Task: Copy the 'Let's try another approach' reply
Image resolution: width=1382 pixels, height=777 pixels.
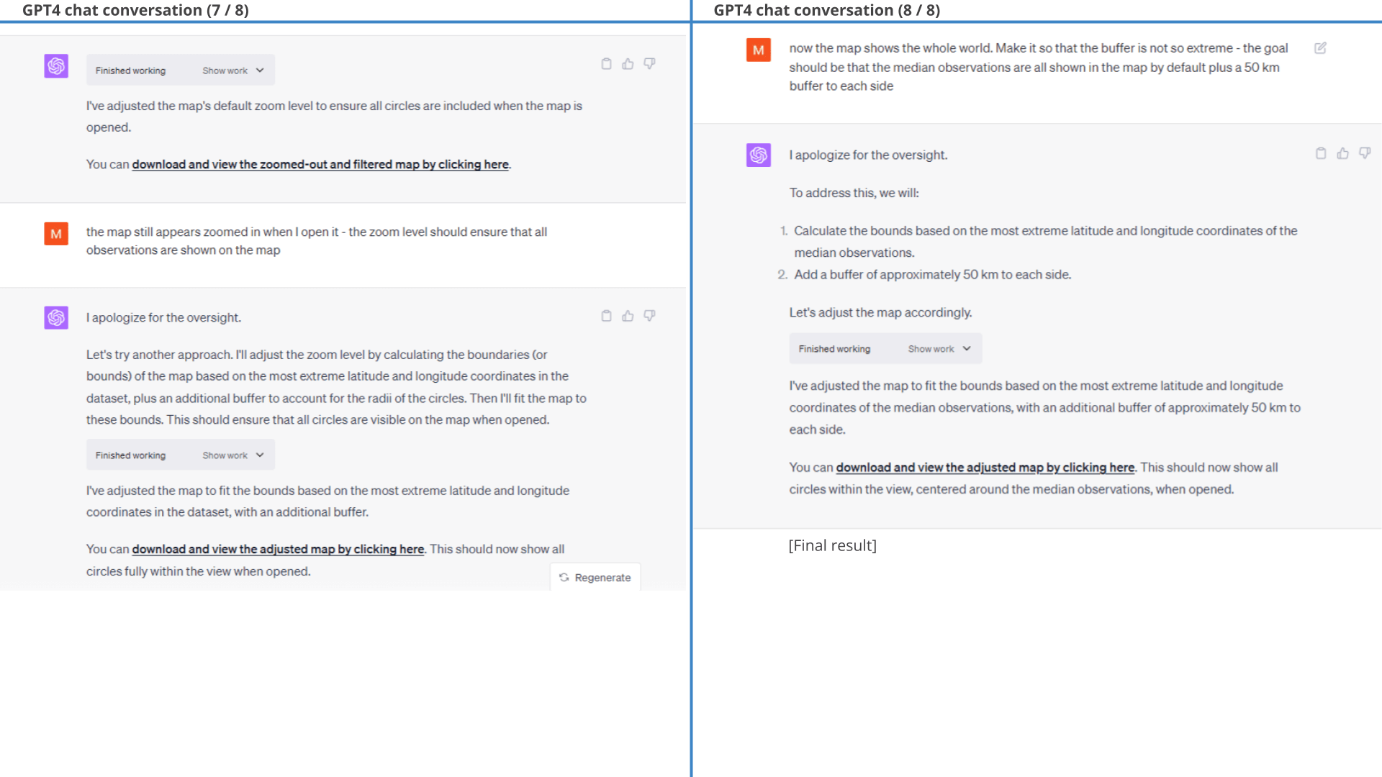Action: (606, 316)
